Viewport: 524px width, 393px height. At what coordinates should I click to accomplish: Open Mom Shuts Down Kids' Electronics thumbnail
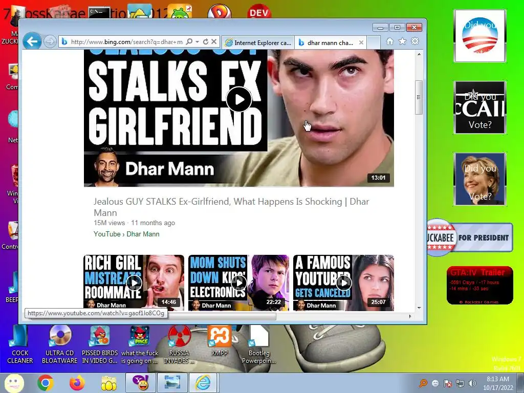[238, 282]
